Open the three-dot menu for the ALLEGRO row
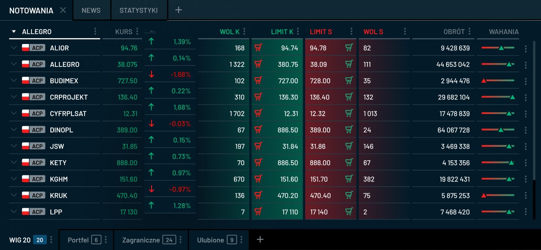Viewport: 541px width, 250px height. (526, 65)
